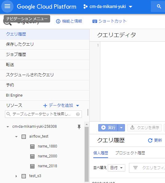Select the airflow_test dataset label
Image resolution: width=165 pixels, height=183 pixels.
click(39, 136)
